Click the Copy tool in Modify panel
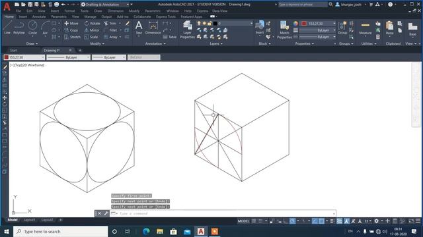 pyautogui.click(x=71, y=30)
